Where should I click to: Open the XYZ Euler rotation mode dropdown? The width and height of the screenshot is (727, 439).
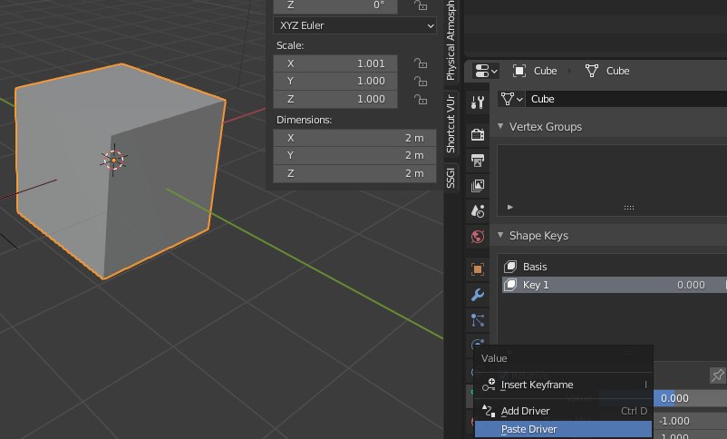click(x=354, y=25)
